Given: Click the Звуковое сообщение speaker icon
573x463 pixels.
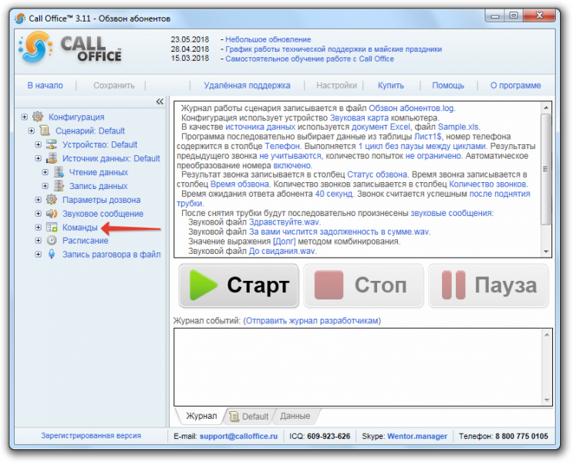Looking at the screenshot, I should (52, 214).
